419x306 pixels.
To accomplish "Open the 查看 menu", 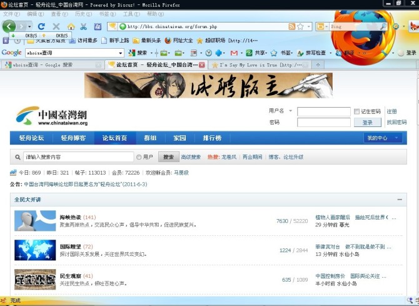I will (59, 14).
